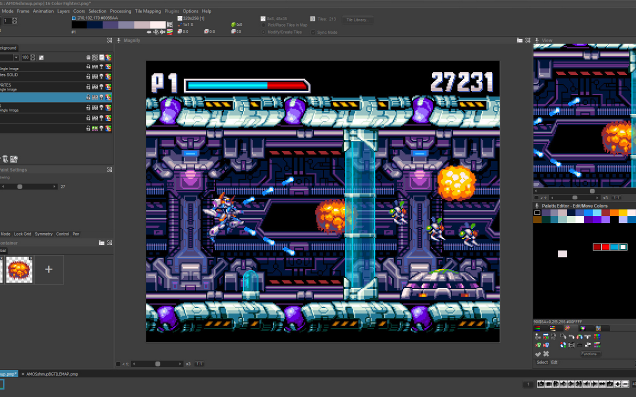The height and width of the screenshot is (397, 636).
Task: Click the multicolor ramp icon below palette grid icon
Action: (170, 32)
